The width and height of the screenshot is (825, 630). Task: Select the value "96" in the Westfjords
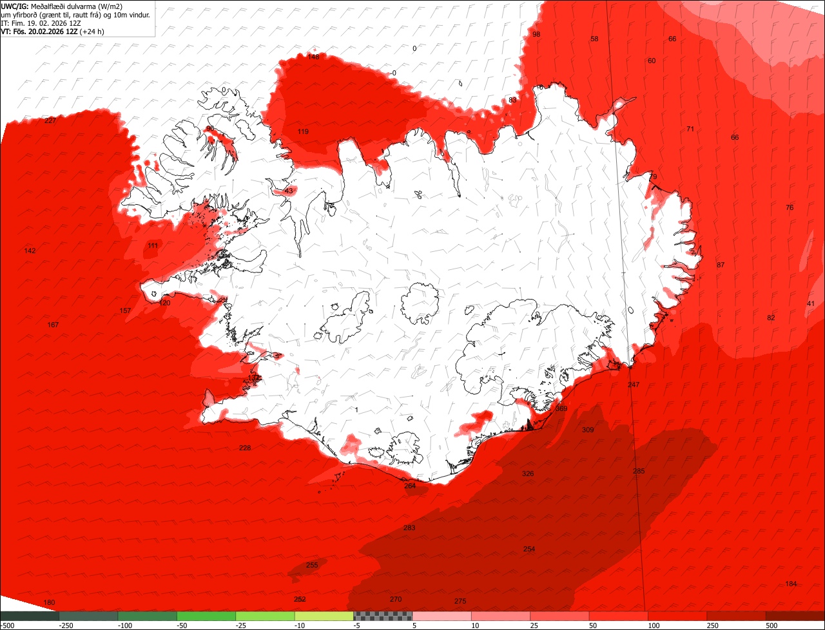(x=210, y=128)
